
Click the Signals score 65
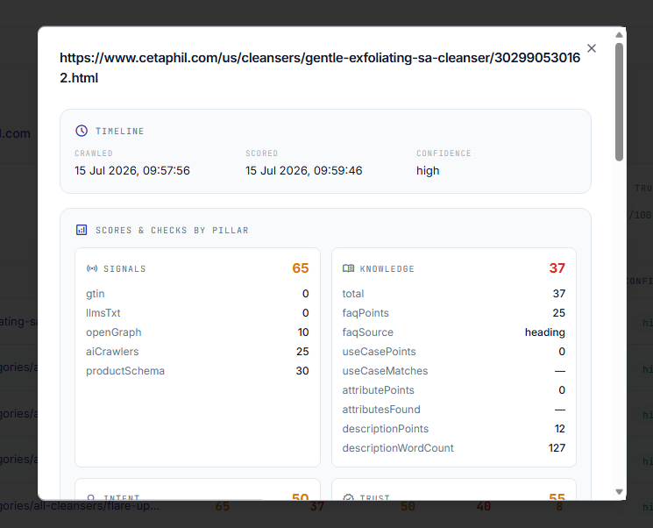pos(301,268)
